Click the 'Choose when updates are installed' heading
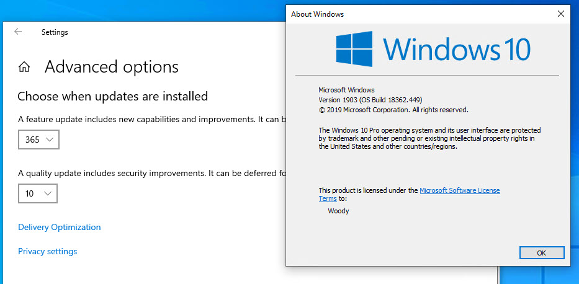The width and height of the screenshot is (579, 284). click(112, 96)
